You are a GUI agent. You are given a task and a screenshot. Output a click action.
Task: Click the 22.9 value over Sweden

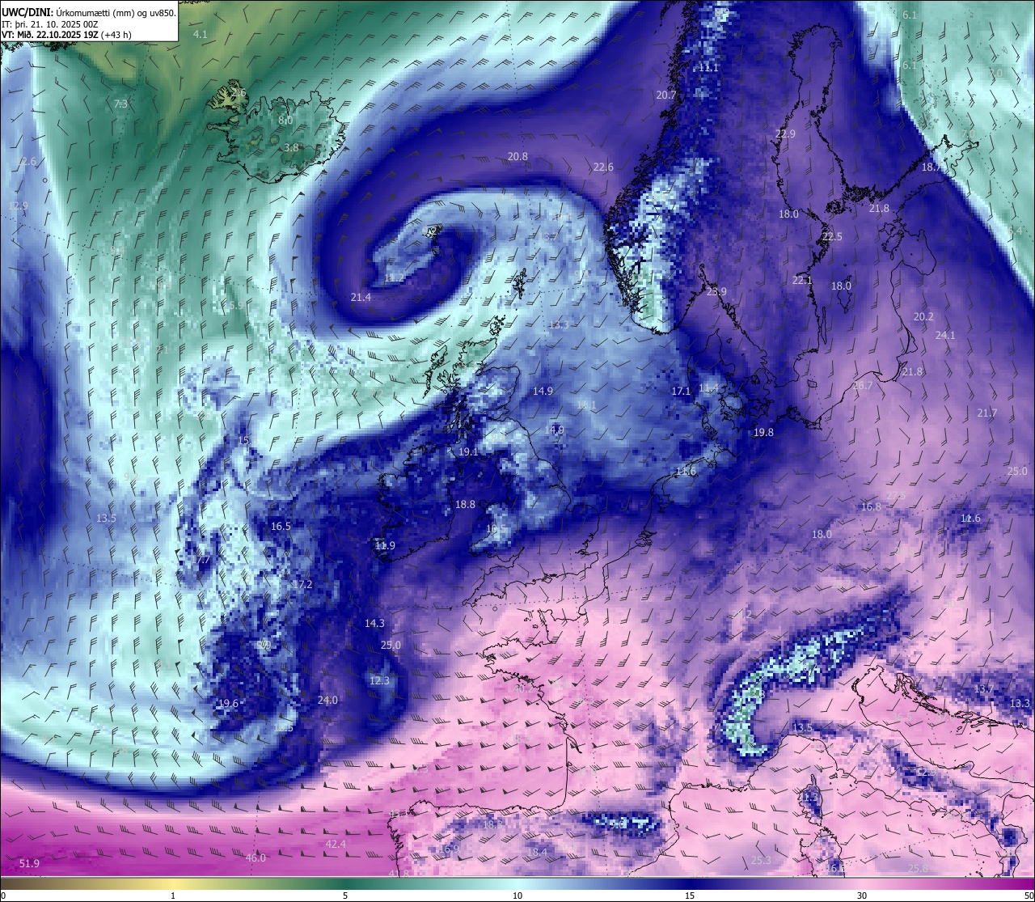[x=785, y=134]
